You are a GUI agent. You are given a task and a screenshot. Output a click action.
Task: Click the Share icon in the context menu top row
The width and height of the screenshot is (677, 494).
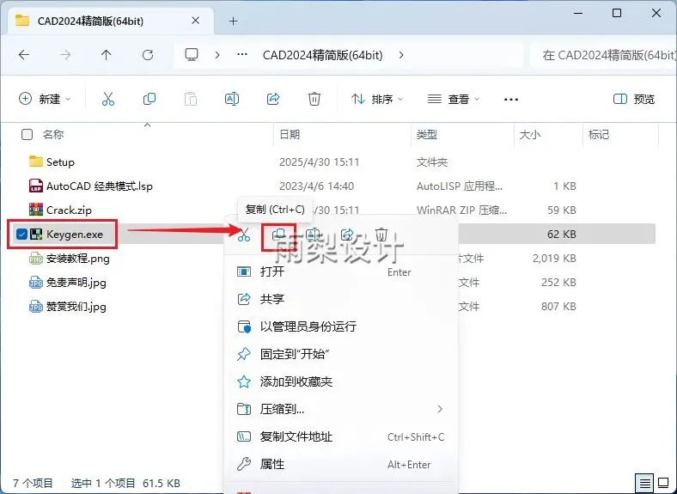[x=347, y=235]
